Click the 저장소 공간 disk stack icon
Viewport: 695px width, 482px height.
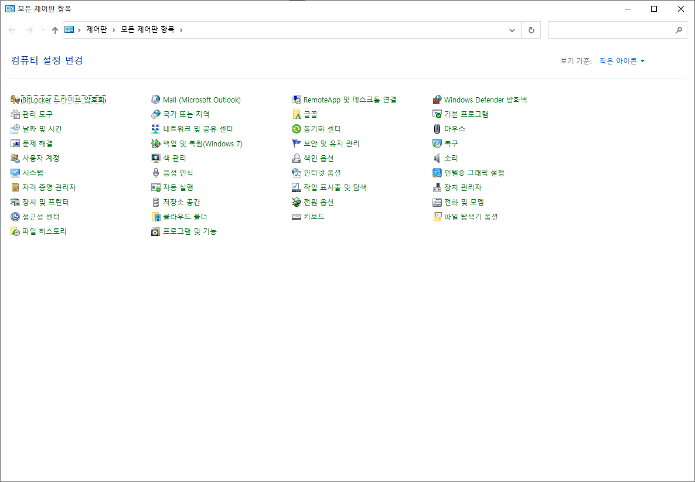(x=155, y=202)
